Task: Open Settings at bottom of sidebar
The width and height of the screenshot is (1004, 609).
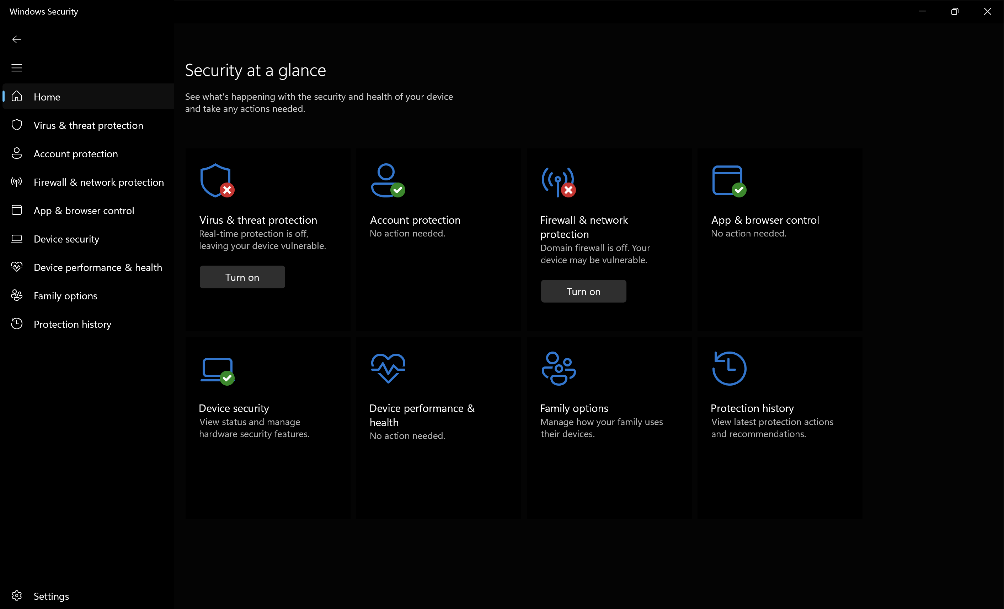Action: point(51,596)
